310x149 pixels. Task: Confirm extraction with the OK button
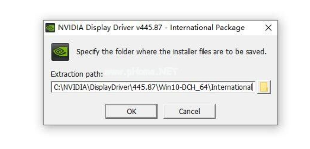coord(131,111)
